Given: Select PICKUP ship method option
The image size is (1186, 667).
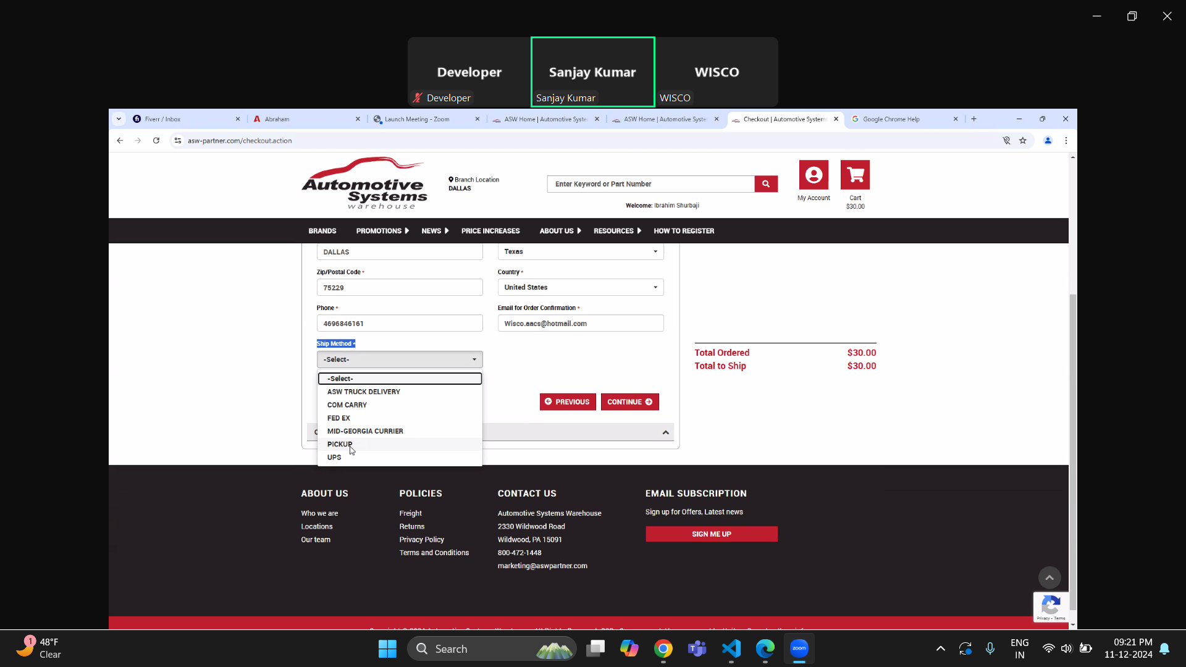Looking at the screenshot, I should [x=340, y=444].
